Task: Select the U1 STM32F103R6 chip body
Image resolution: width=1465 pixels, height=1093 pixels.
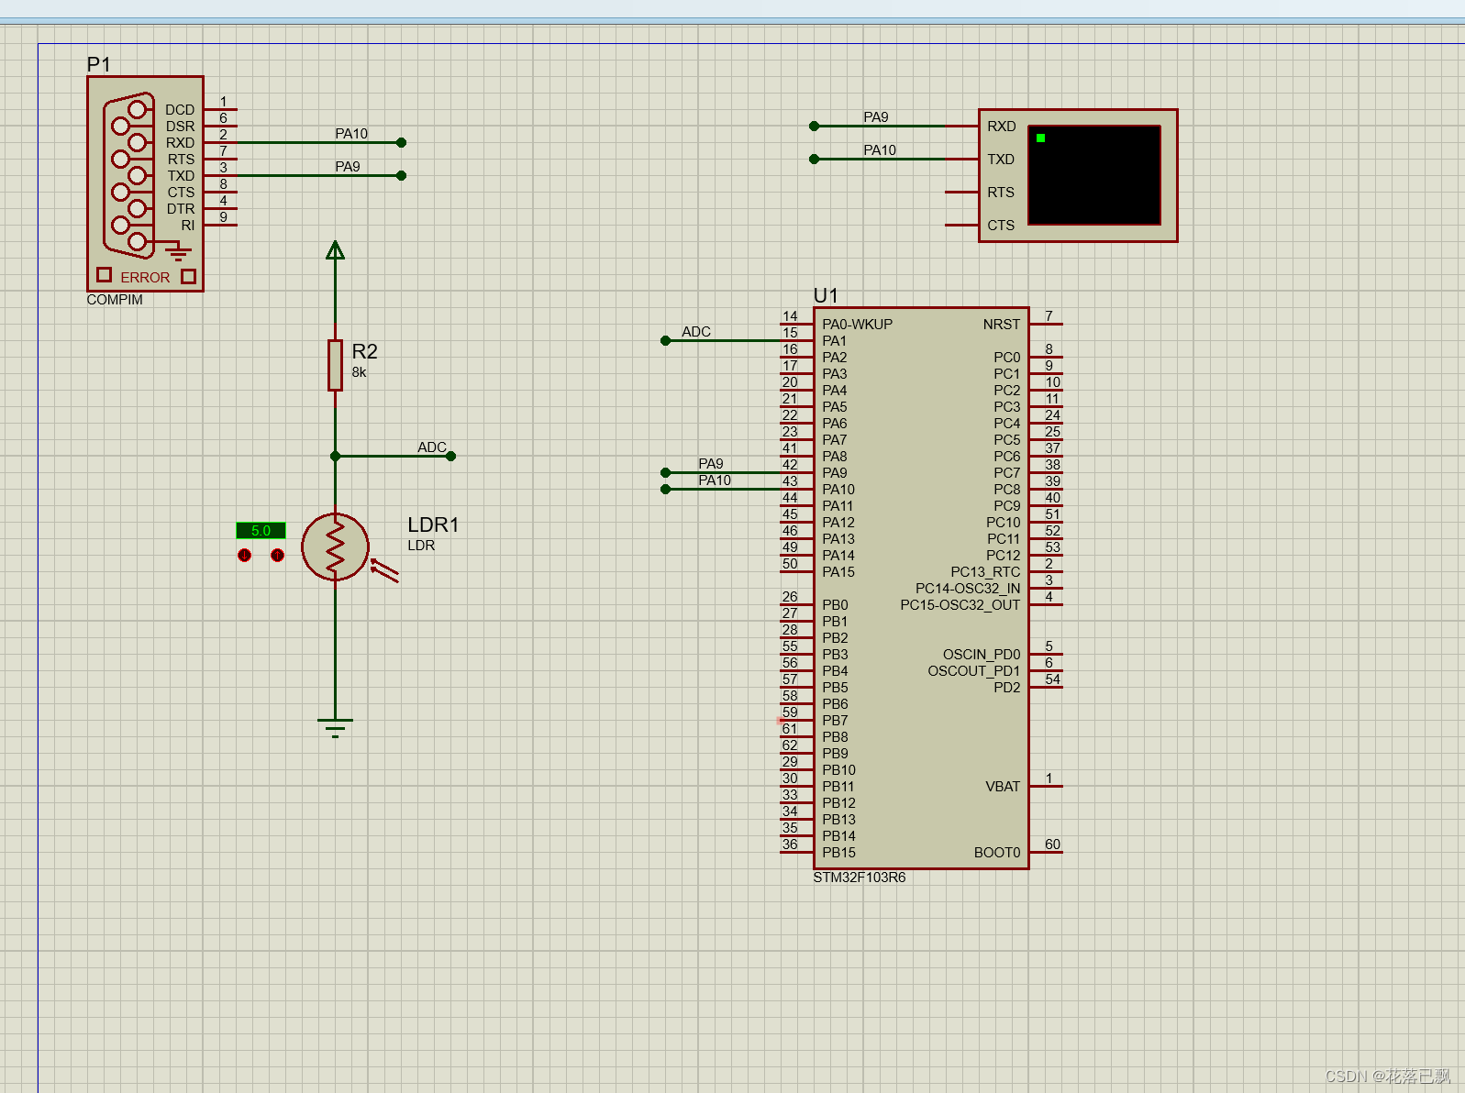Action: [921, 588]
